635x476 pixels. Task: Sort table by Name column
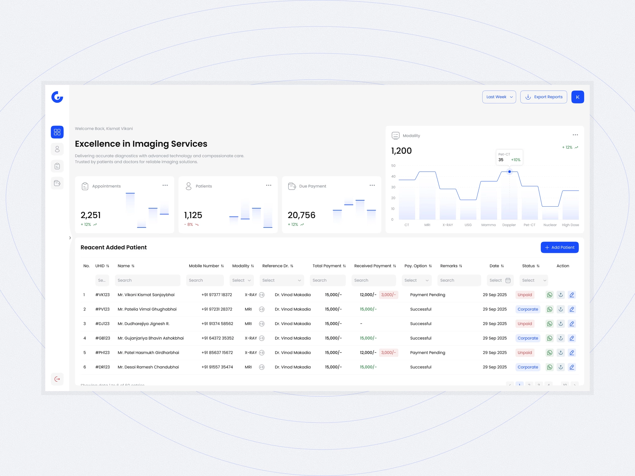click(133, 266)
